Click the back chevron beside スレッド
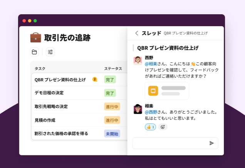245x168 pixels. (136, 33)
